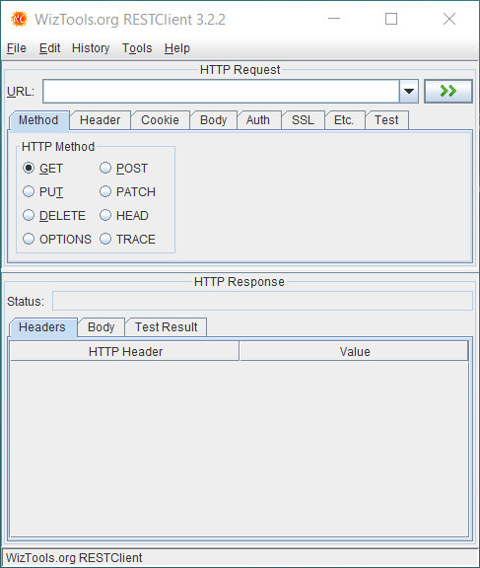
Task: Switch to the Test tab
Action: click(386, 120)
